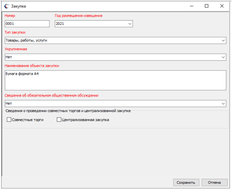Screen dimensions: 232x190
Task: Click into the Бумага формата А4 text area
Action: coord(115,80)
